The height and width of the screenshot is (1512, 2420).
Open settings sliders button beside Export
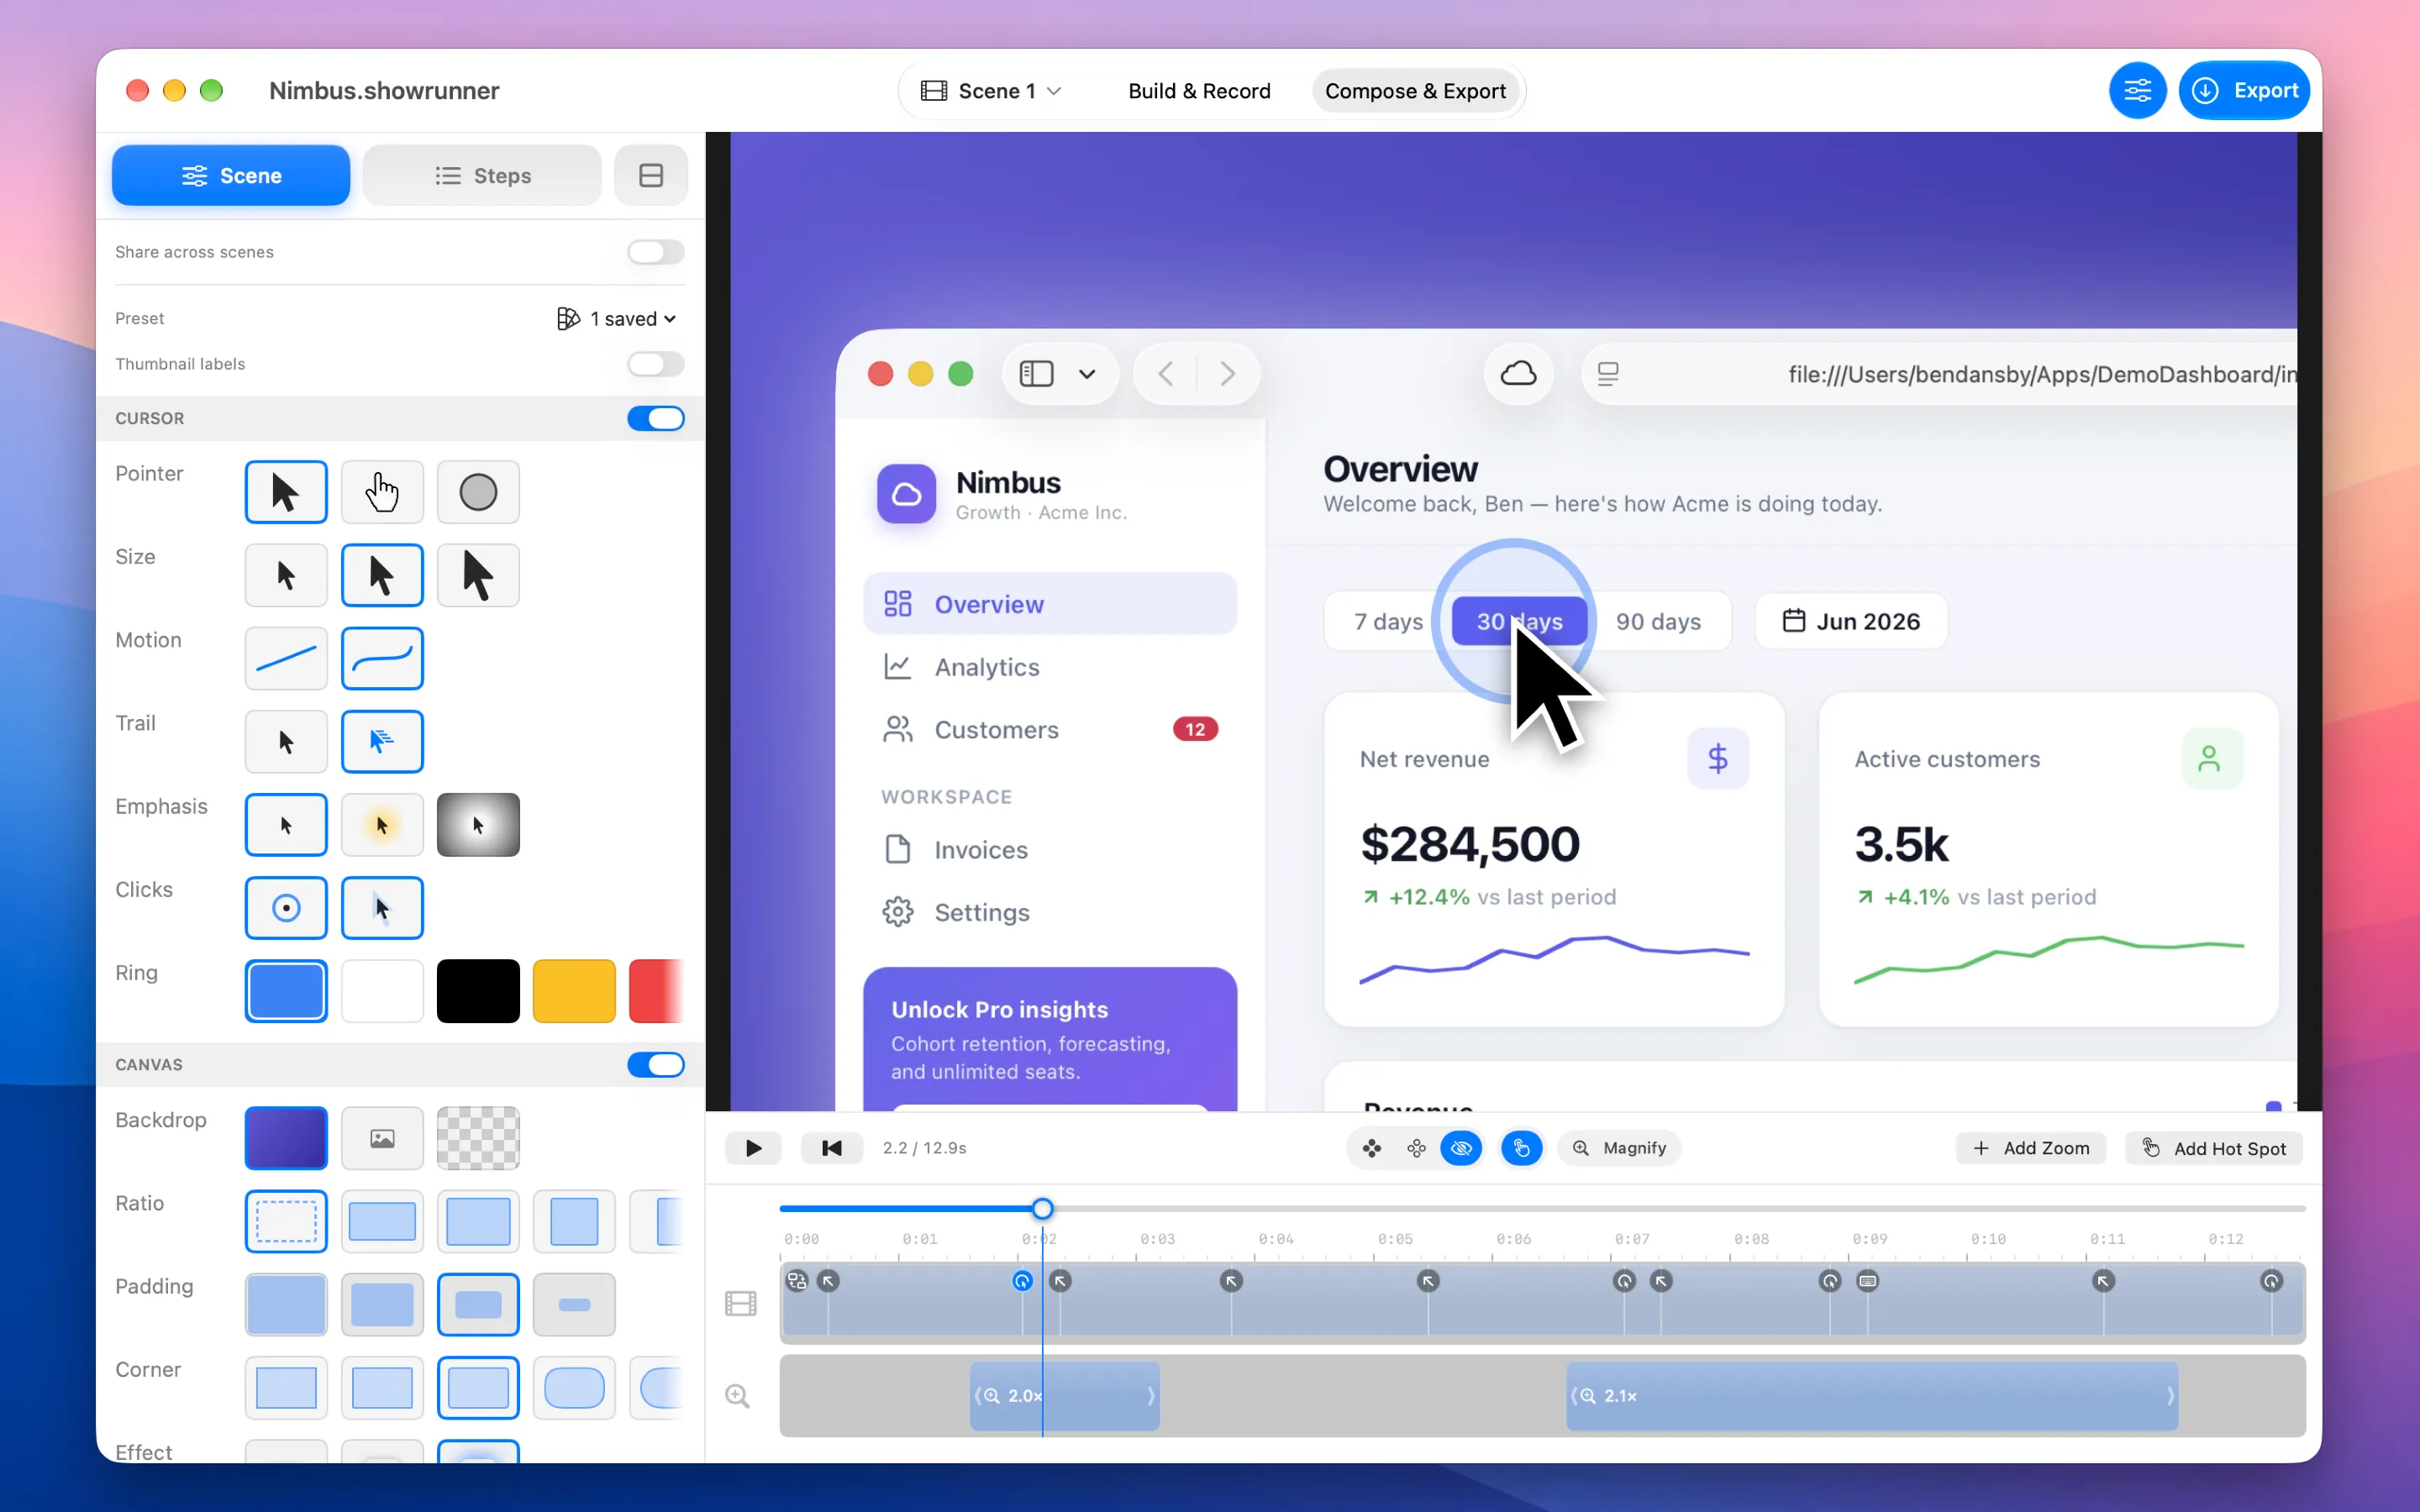click(2137, 91)
